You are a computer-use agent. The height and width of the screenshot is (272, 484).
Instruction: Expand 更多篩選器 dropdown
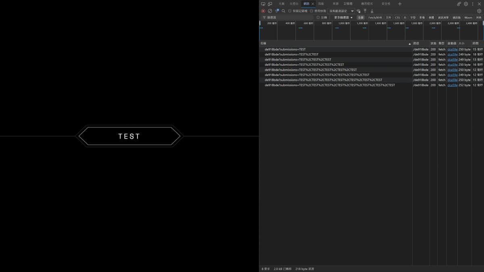(343, 17)
